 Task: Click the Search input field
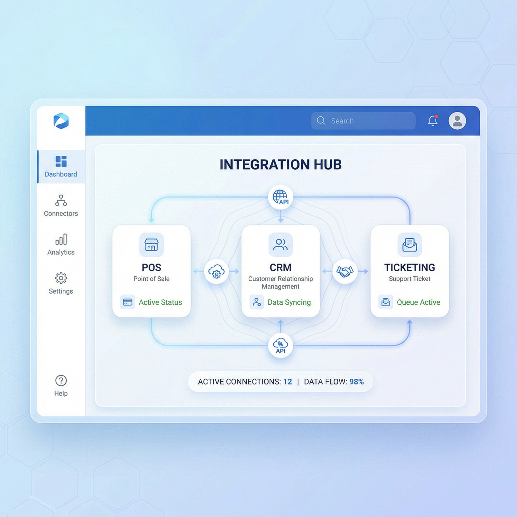tap(363, 121)
